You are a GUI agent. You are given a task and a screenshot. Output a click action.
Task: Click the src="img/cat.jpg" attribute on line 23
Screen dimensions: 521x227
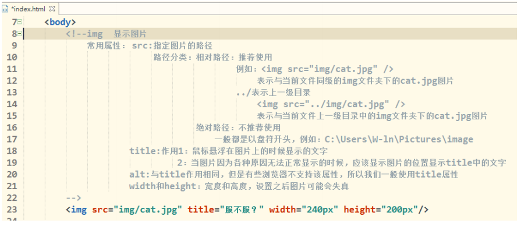(x=137, y=210)
